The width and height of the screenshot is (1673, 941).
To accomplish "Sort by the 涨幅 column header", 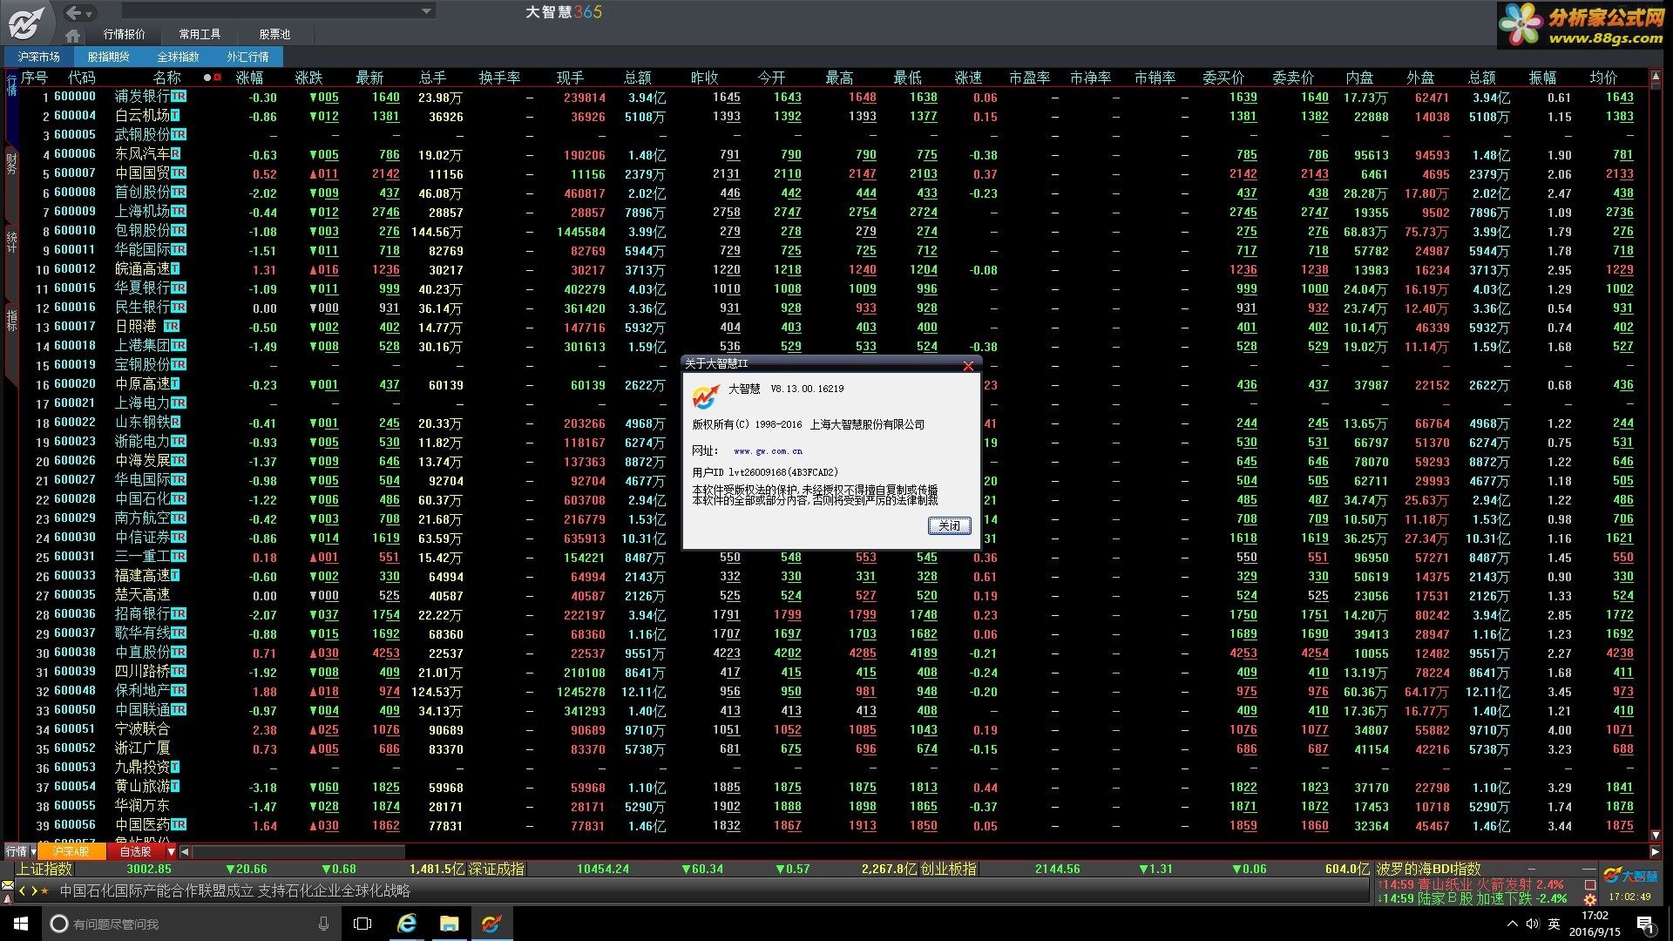I will click(249, 78).
